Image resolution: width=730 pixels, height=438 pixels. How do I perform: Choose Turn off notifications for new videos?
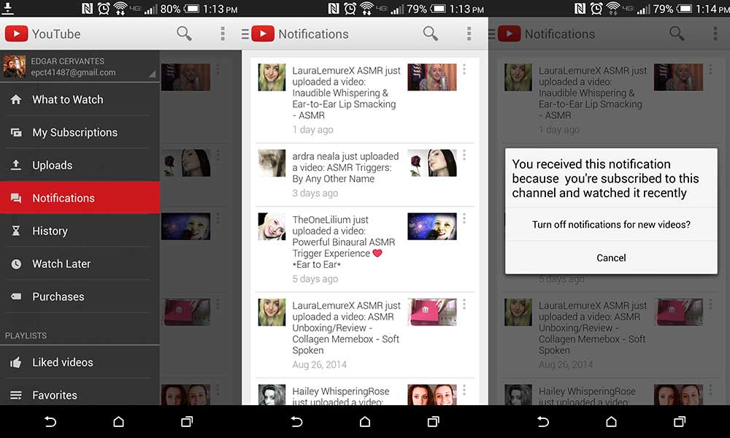pos(611,225)
